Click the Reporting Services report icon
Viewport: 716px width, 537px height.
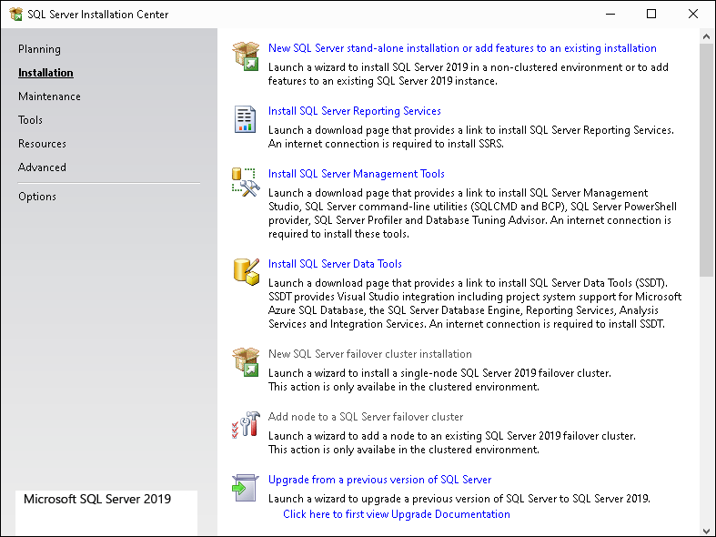(x=246, y=119)
